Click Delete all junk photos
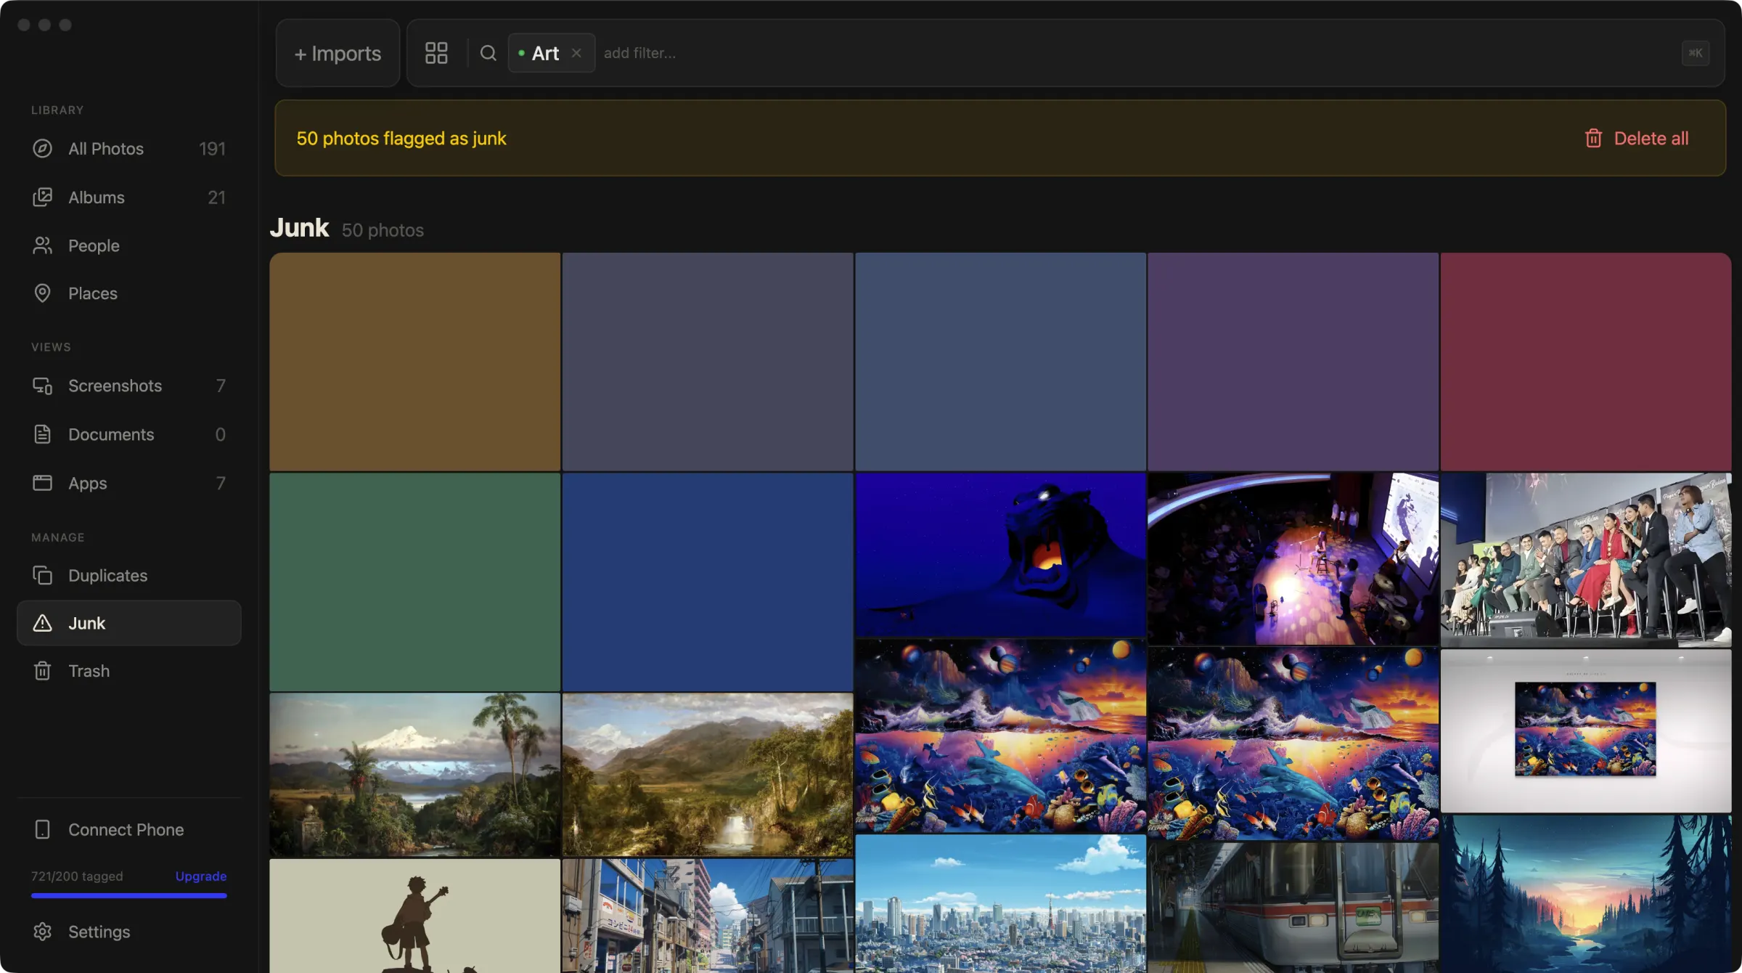 [1637, 138]
